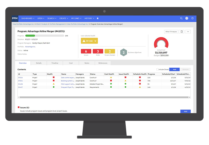Sort by the Scheduled Start column header

coord(169,74)
